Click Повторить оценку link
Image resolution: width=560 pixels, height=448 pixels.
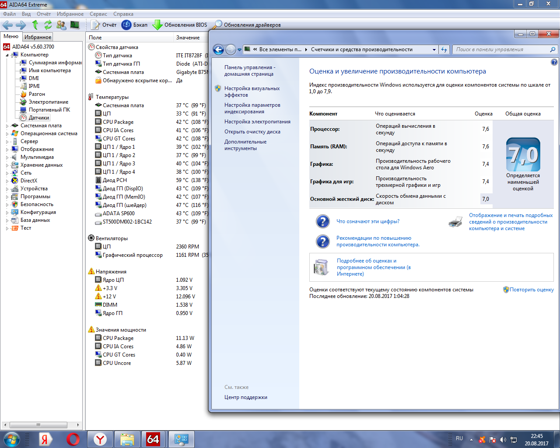tap(532, 290)
